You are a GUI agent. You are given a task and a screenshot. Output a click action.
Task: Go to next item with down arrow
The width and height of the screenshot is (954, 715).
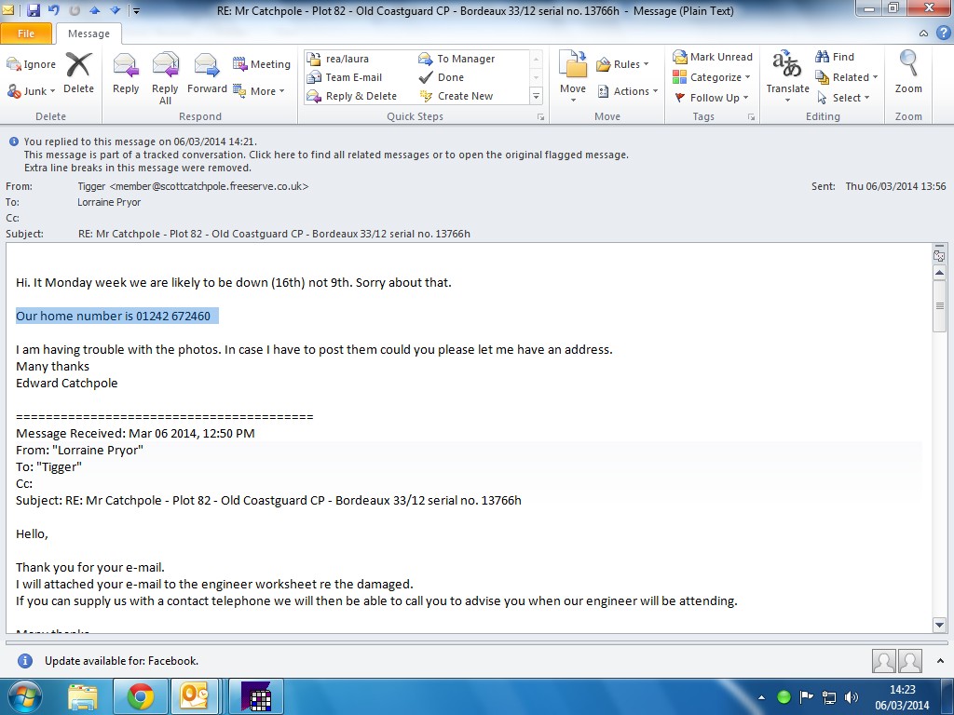tap(115, 10)
